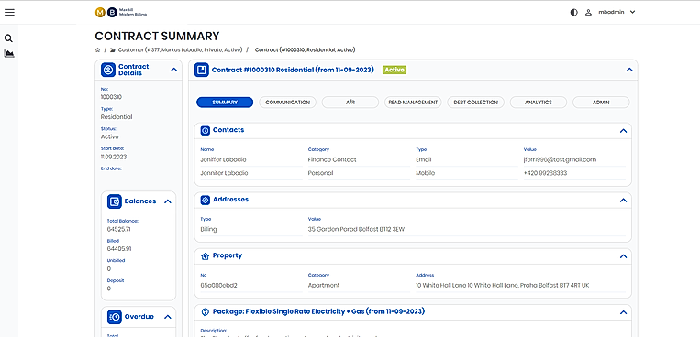
Task: Open the analytics chart sidebar icon
Action: (x=8, y=53)
